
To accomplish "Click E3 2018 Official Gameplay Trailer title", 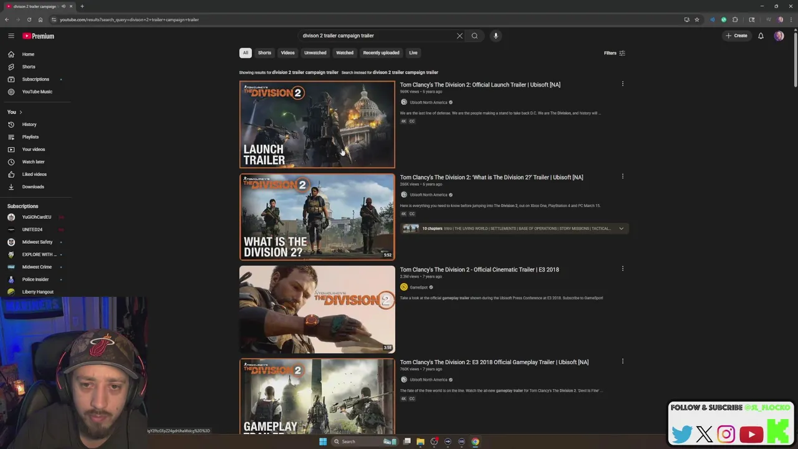I will [494, 362].
